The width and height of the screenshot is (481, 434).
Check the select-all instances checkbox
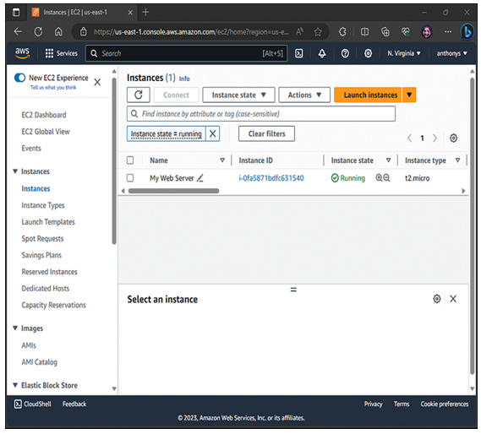click(x=130, y=160)
